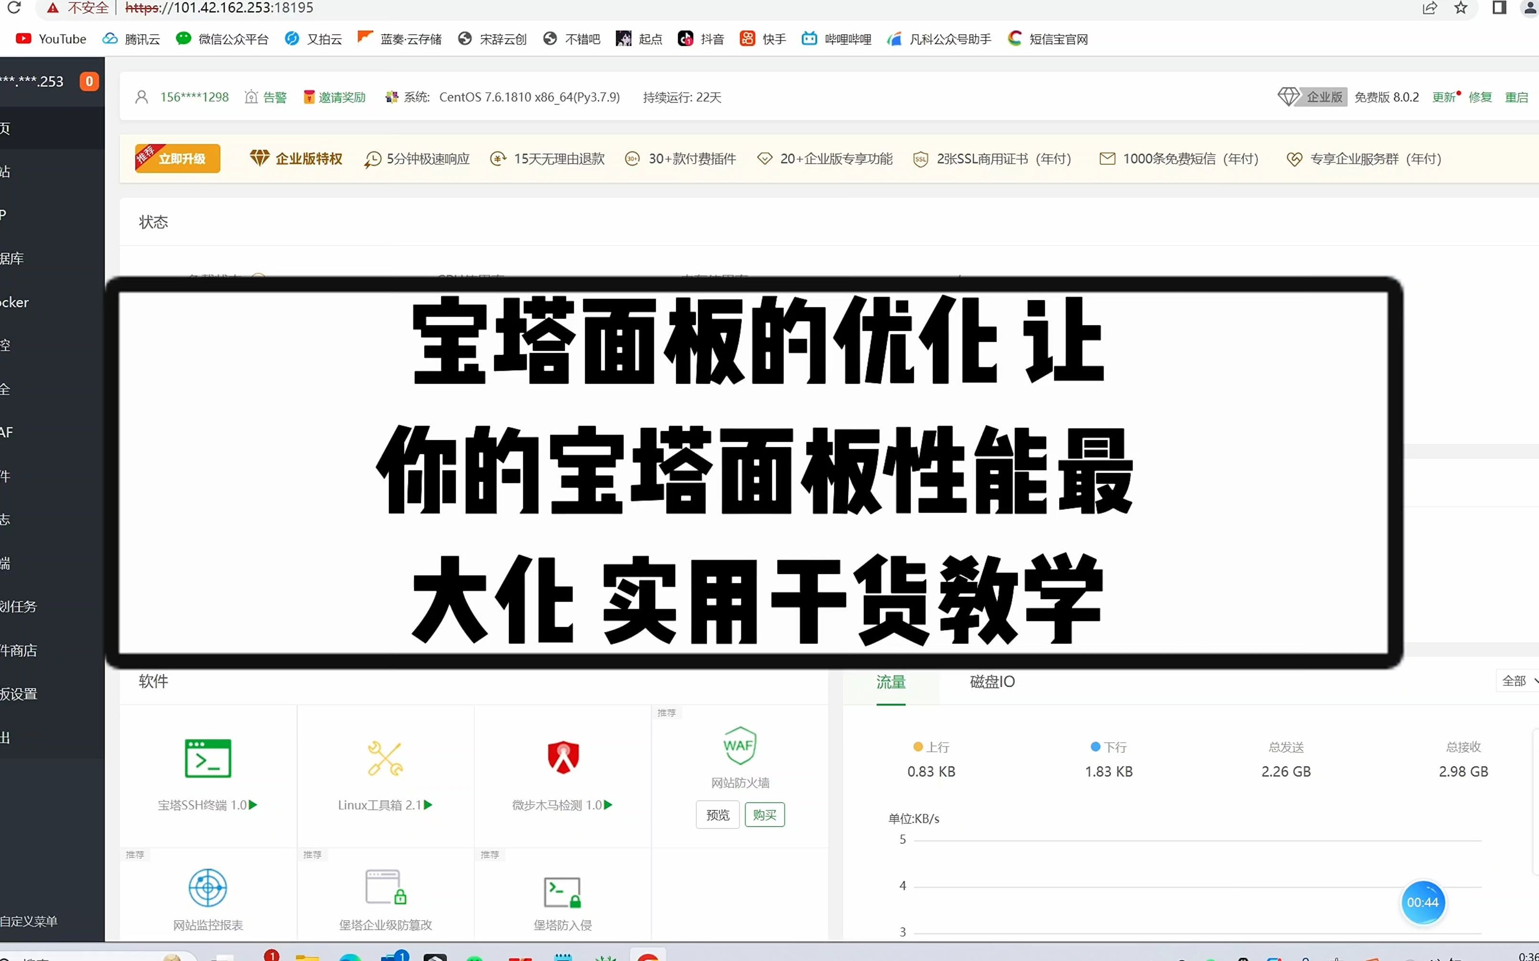1539x961 pixels.
Task: Open the 蓝奏·云存储 bookmark
Action: (400, 39)
